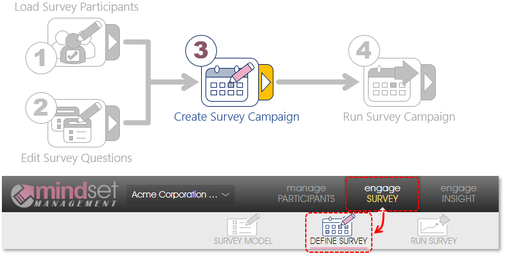Image resolution: width=505 pixels, height=256 pixels.
Task: Click yellow play arrow beside Create Survey Campaign
Action: coord(266,82)
